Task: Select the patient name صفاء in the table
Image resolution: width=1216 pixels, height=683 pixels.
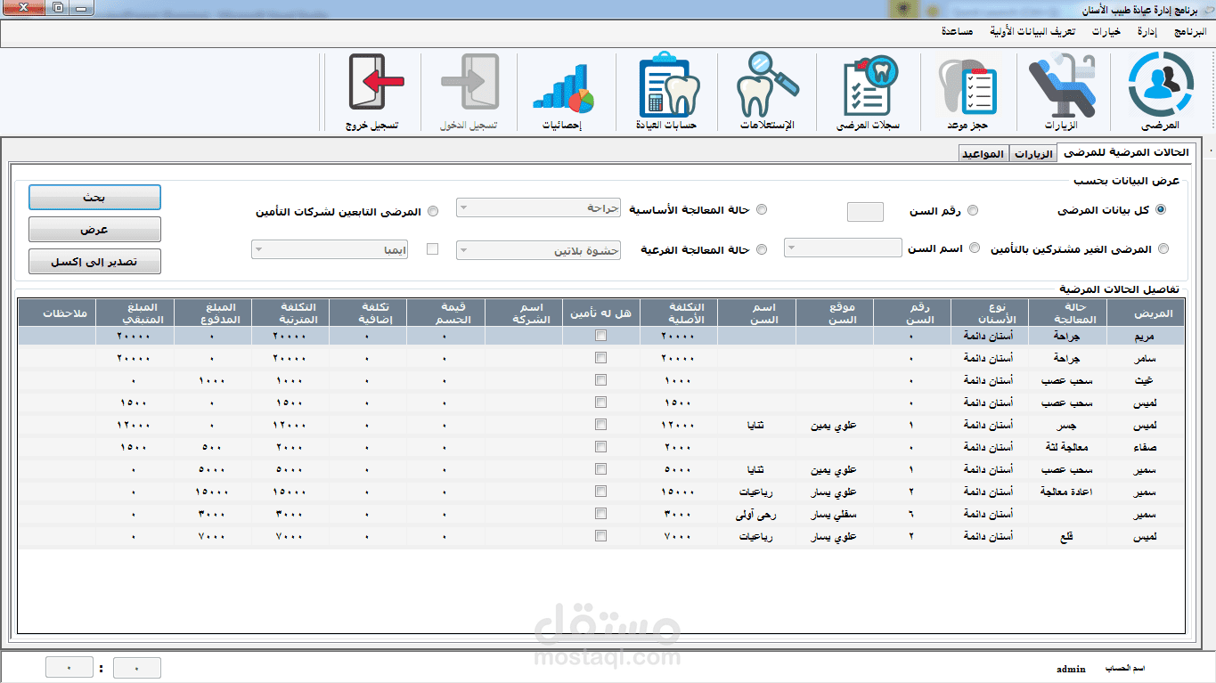Action: [x=1146, y=447]
